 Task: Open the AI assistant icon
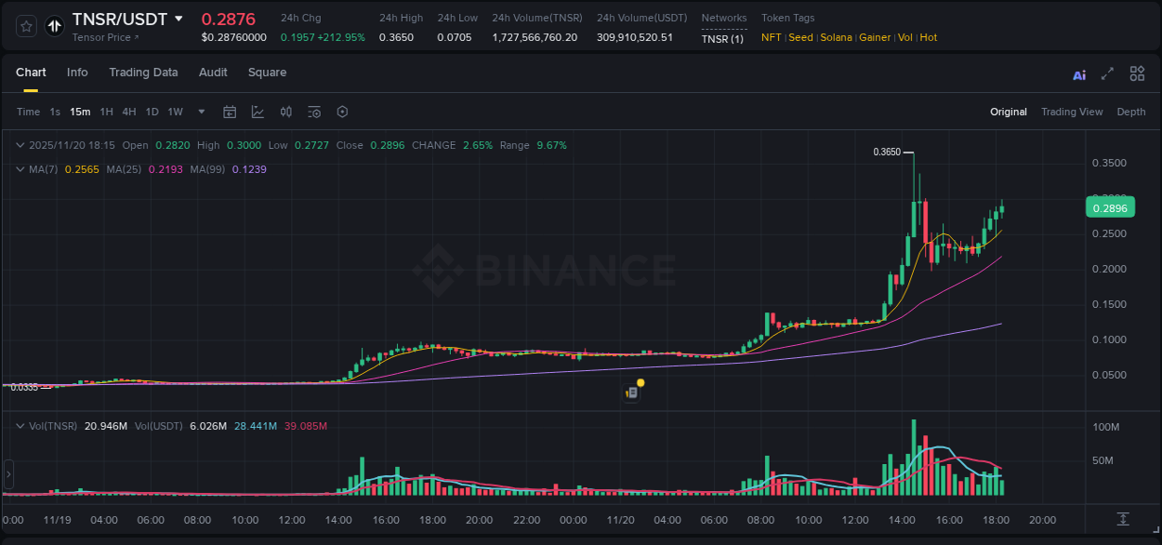(1078, 73)
